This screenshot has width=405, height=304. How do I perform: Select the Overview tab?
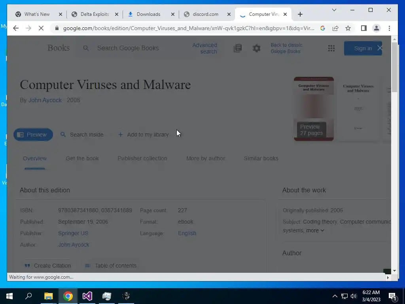(35, 158)
